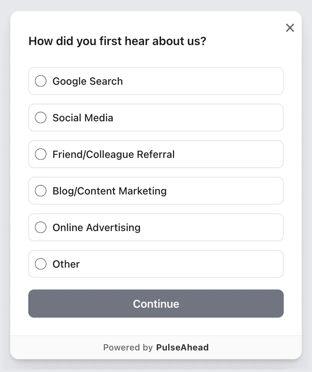Click the Other option label text
The width and height of the screenshot is (312, 372).
66,264
